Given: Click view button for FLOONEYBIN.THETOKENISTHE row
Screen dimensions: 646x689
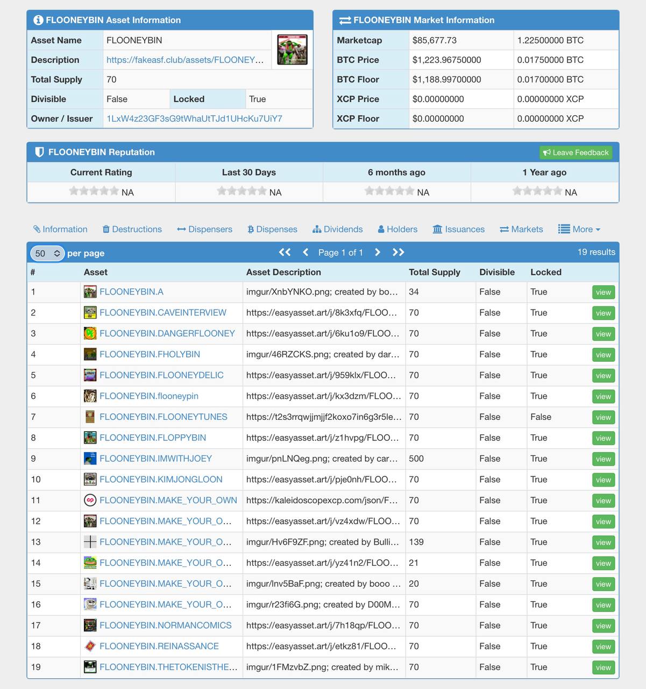Looking at the screenshot, I should click(603, 667).
